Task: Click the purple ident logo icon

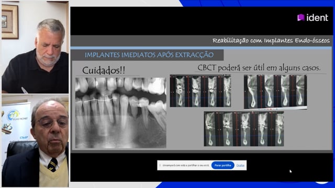Action: pyautogui.click(x=301, y=17)
